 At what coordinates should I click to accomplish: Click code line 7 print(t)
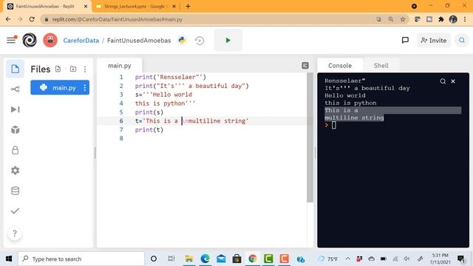click(x=149, y=130)
